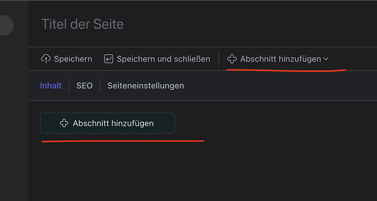Click the plus icon in the toolbar

tap(232, 59)
